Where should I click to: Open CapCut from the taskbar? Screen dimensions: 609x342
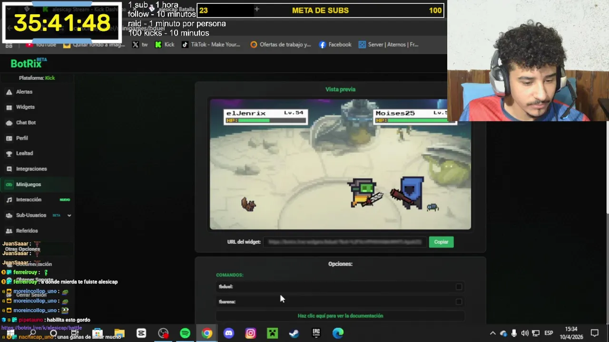[x=141, y=333]
